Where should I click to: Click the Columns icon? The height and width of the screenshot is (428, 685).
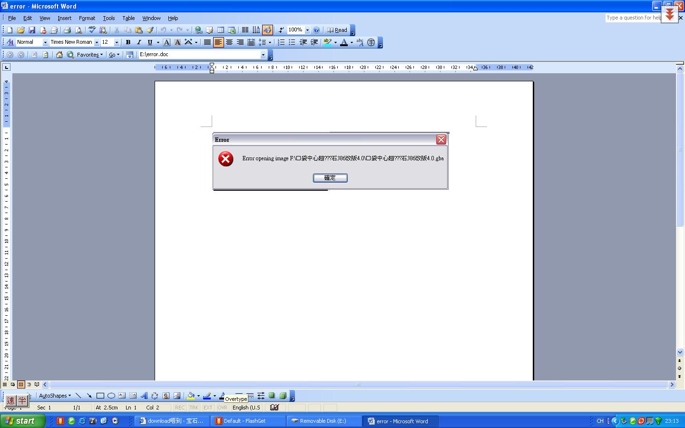pyautogui.click(x=245, y=30)
